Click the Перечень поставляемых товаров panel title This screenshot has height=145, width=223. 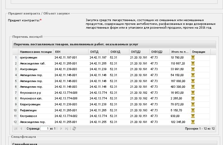tap(76, 44)
